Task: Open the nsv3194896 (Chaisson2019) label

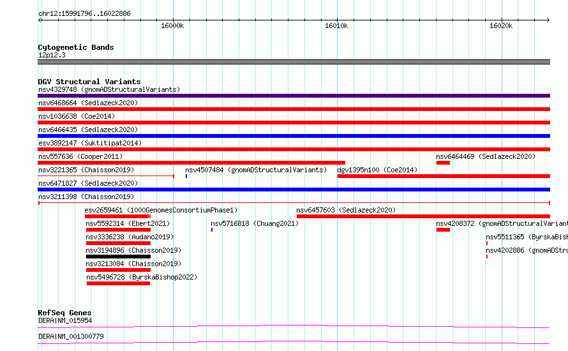Action: click(x=133, y=250)
